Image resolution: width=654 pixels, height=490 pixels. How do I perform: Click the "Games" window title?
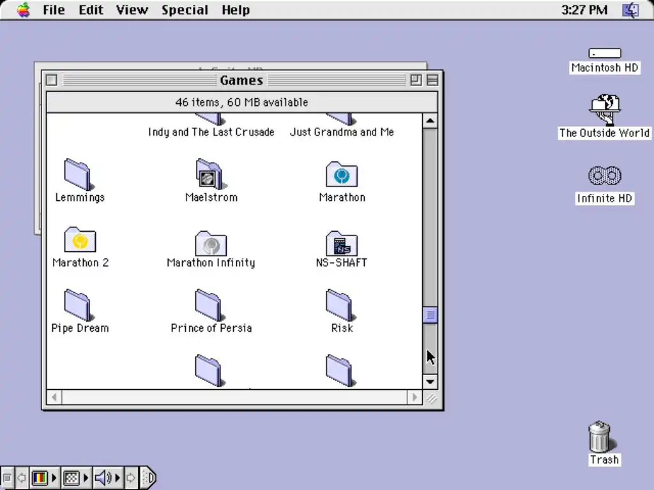pos(241,80)
